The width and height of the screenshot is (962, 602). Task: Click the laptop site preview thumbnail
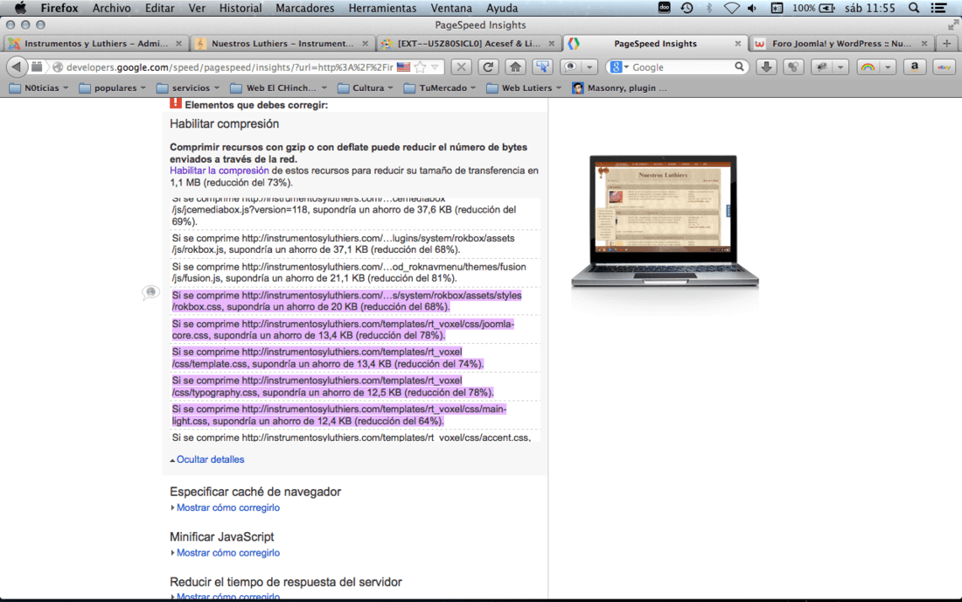click(x=665, y=221)
